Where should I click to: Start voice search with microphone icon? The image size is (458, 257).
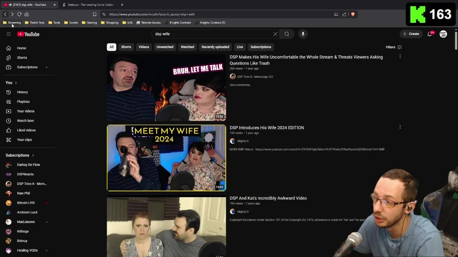coord(303,34)
